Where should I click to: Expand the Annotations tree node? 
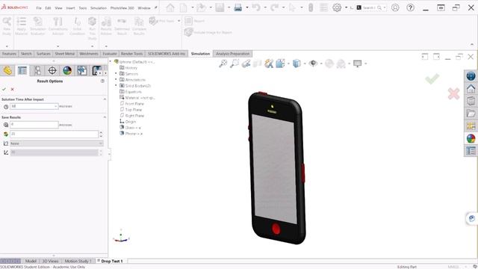(116, 80)
